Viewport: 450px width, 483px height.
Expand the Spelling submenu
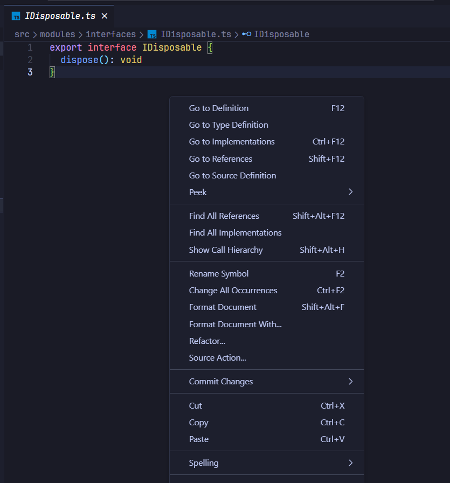[x=267, y=463]
